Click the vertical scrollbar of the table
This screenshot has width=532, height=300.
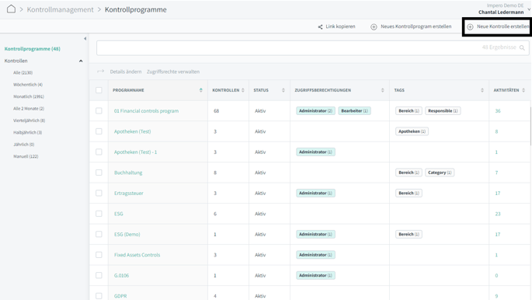pos(530,126)
